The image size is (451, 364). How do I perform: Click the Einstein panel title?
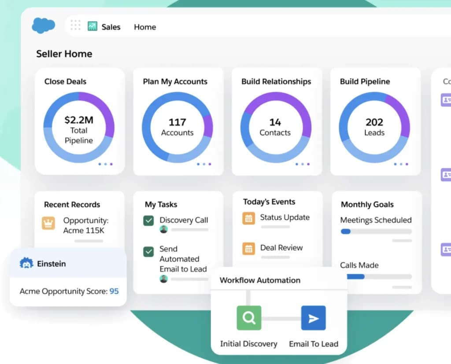click(x=52, y=264)
